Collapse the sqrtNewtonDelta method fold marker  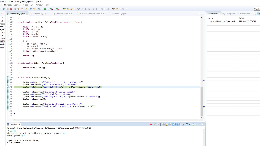click(13, 22)
